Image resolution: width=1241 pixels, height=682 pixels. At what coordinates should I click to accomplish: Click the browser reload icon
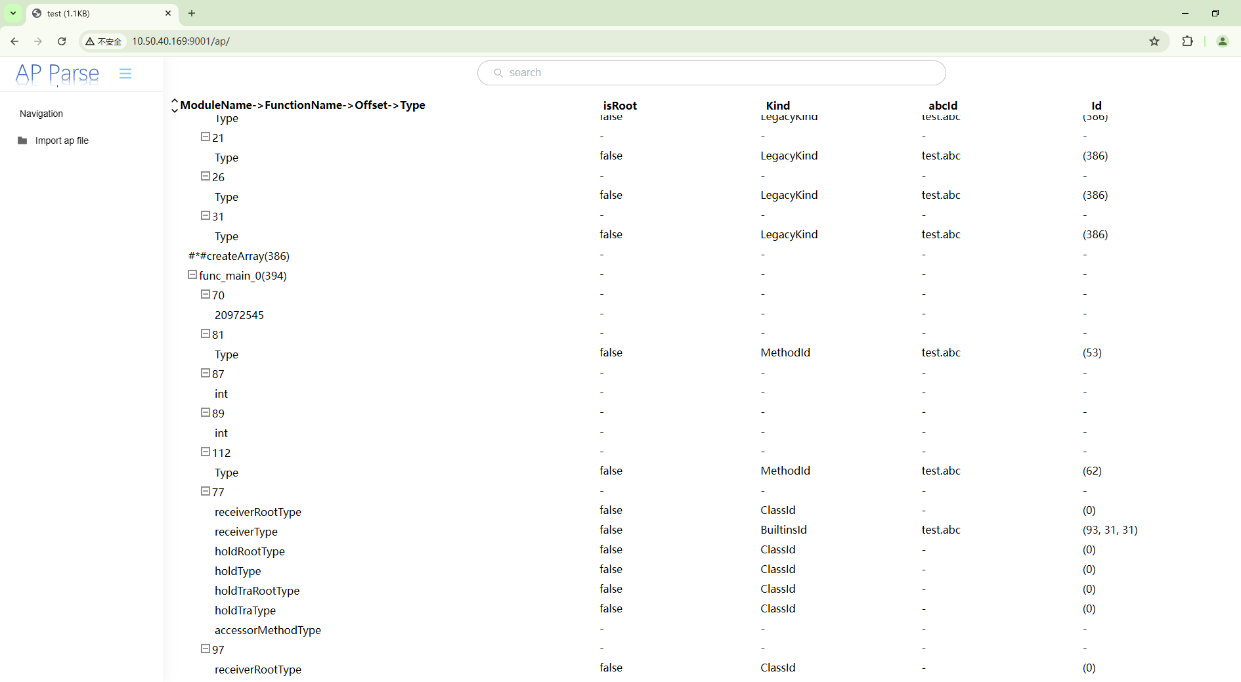[62, 41]
